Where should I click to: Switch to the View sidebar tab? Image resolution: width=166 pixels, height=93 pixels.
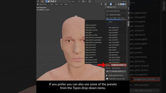[x=128, y=18]
